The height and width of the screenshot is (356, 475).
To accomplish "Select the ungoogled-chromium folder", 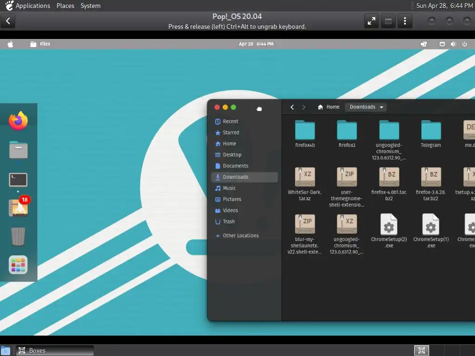I will click(x=389, y=140).
